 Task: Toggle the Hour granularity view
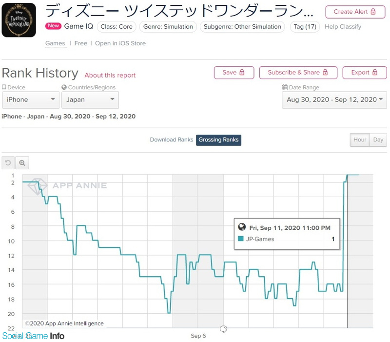[360, 140]
